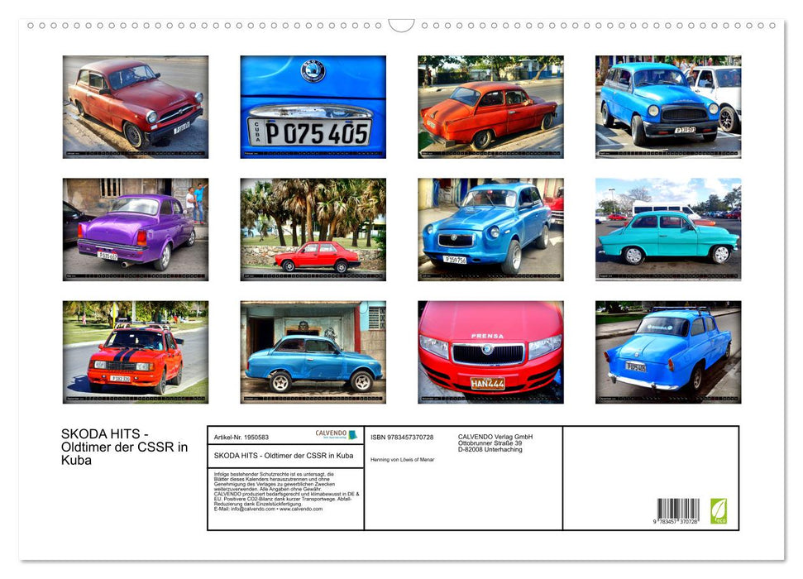
Task: Open the email link info@calvendo.com
Action: point(256,510)
